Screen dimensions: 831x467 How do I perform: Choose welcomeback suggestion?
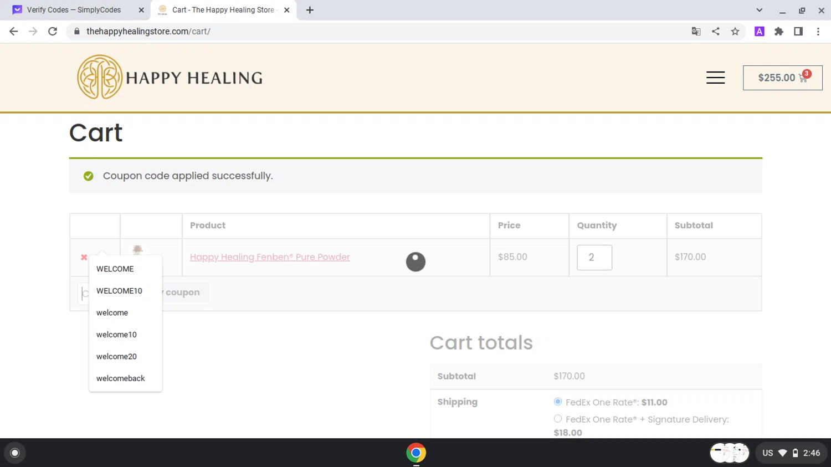125,378
